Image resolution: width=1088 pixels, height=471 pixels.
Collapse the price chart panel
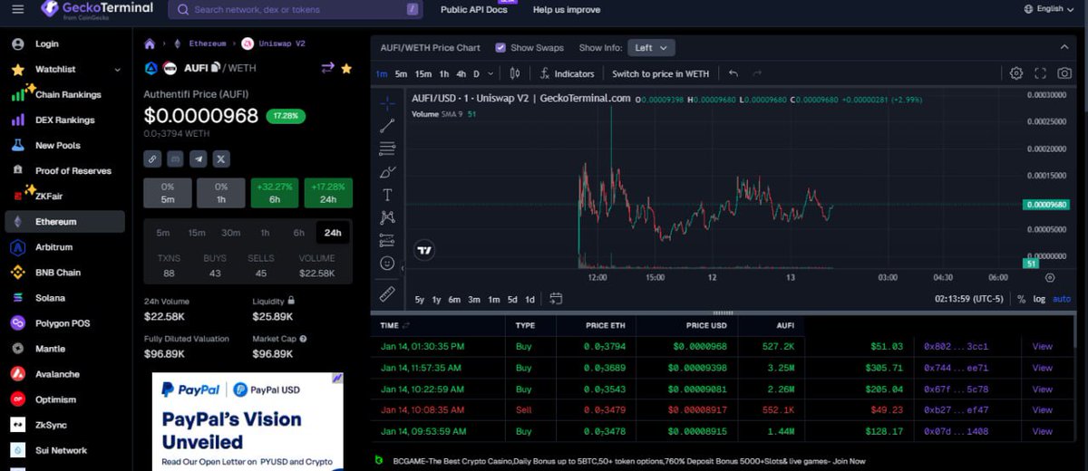tap(1064, 48)
